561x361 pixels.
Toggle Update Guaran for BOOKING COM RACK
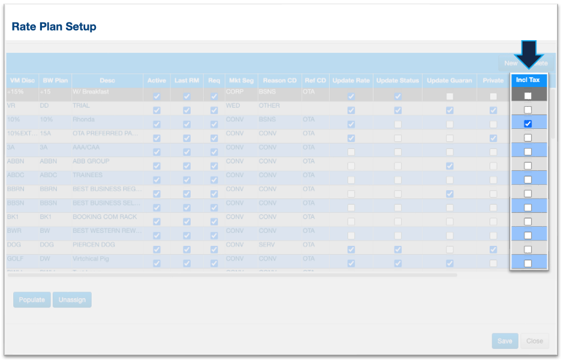point(450,222)
